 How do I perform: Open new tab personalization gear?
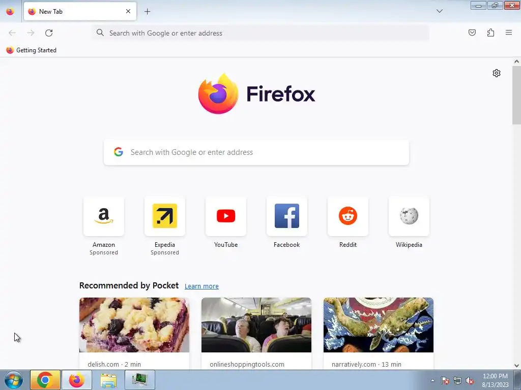tap(497, 73)
